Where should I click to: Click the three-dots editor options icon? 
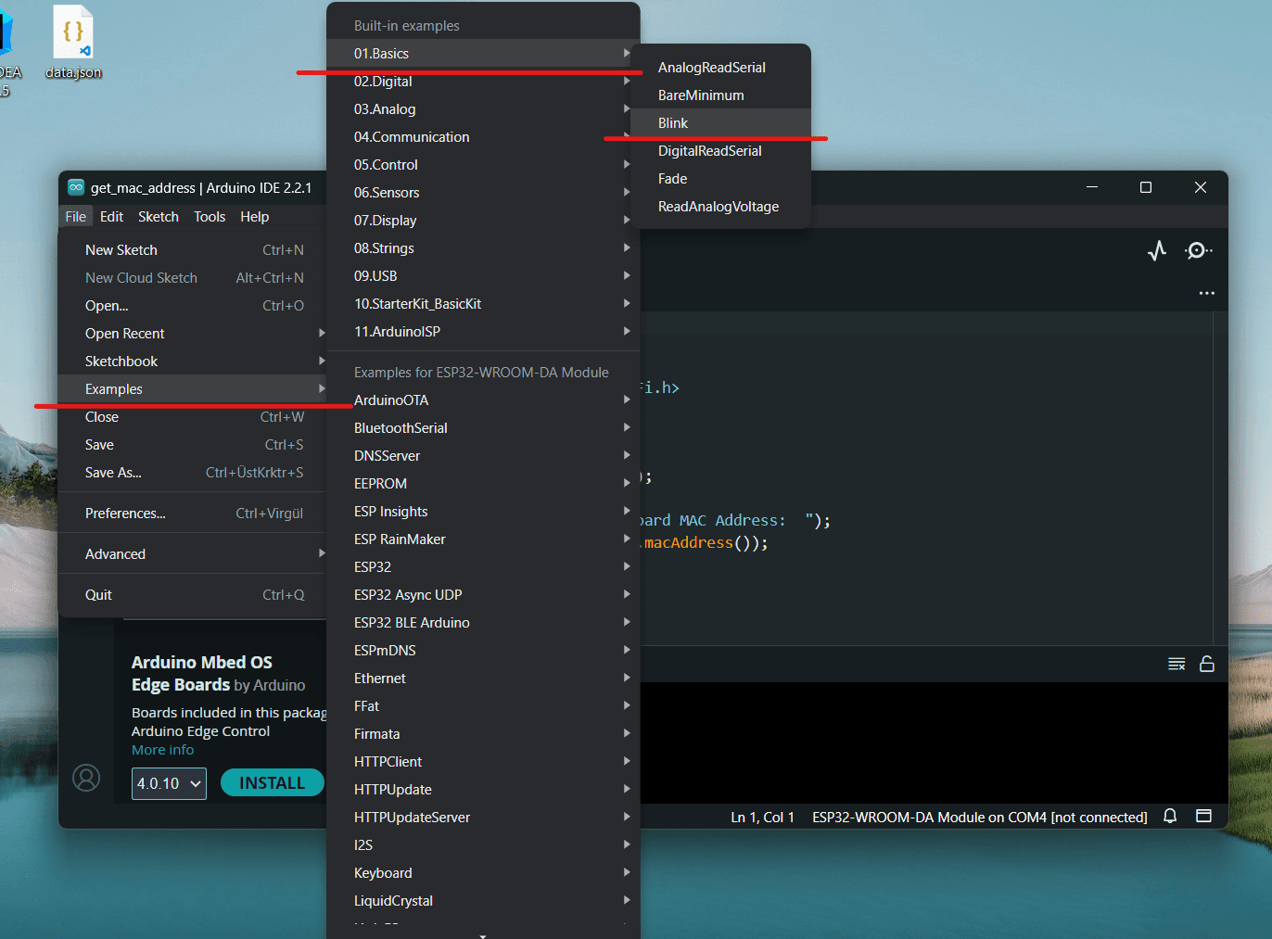click(x=1206, y=293)
